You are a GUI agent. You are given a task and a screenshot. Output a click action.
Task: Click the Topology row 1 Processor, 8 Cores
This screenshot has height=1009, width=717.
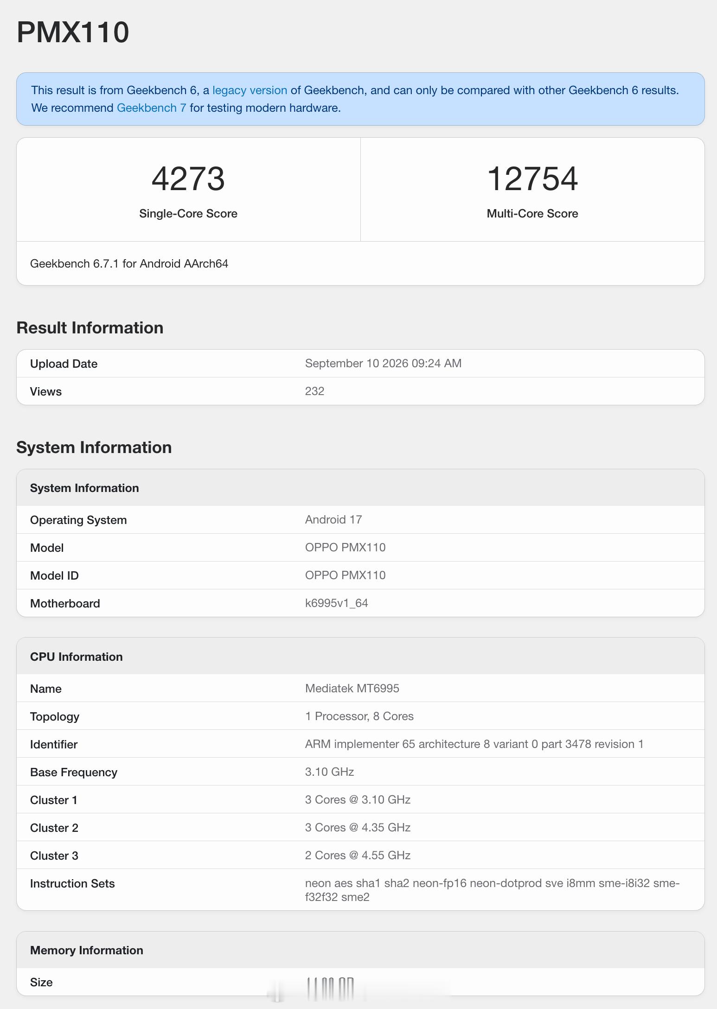coord(360,716)
